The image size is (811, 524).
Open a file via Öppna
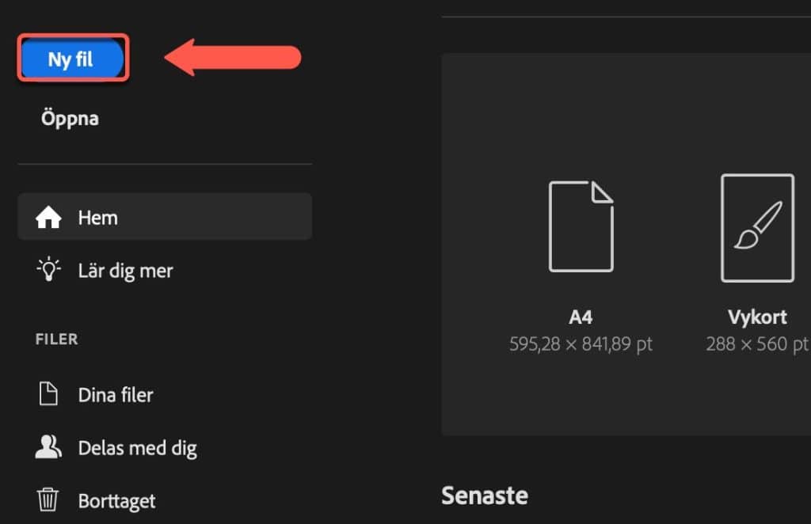tap(70, 119)
